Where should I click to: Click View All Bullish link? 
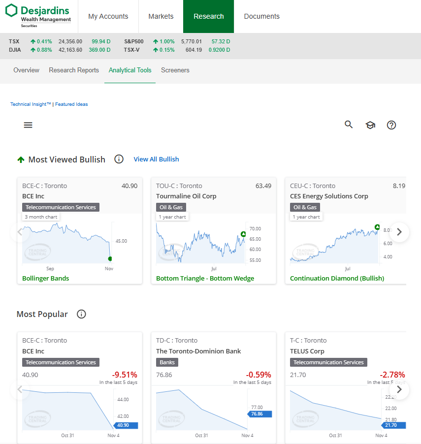pos(157,159)
